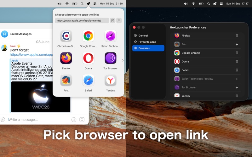This screenshot has width=252, height=157.
Task: Click the Wi-Fi icon in right menu bar
Action: tap(193, 3)
